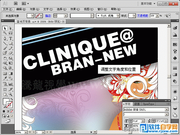Screen dimensions: 180x135
Task: Open the Color panel from the dock
Action: click(x=175, y=28)
